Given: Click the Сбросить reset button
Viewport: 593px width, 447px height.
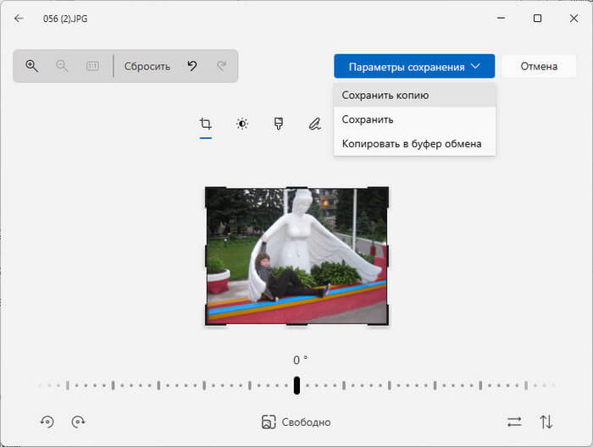Looking at the screenshot, I should [147, 66].
